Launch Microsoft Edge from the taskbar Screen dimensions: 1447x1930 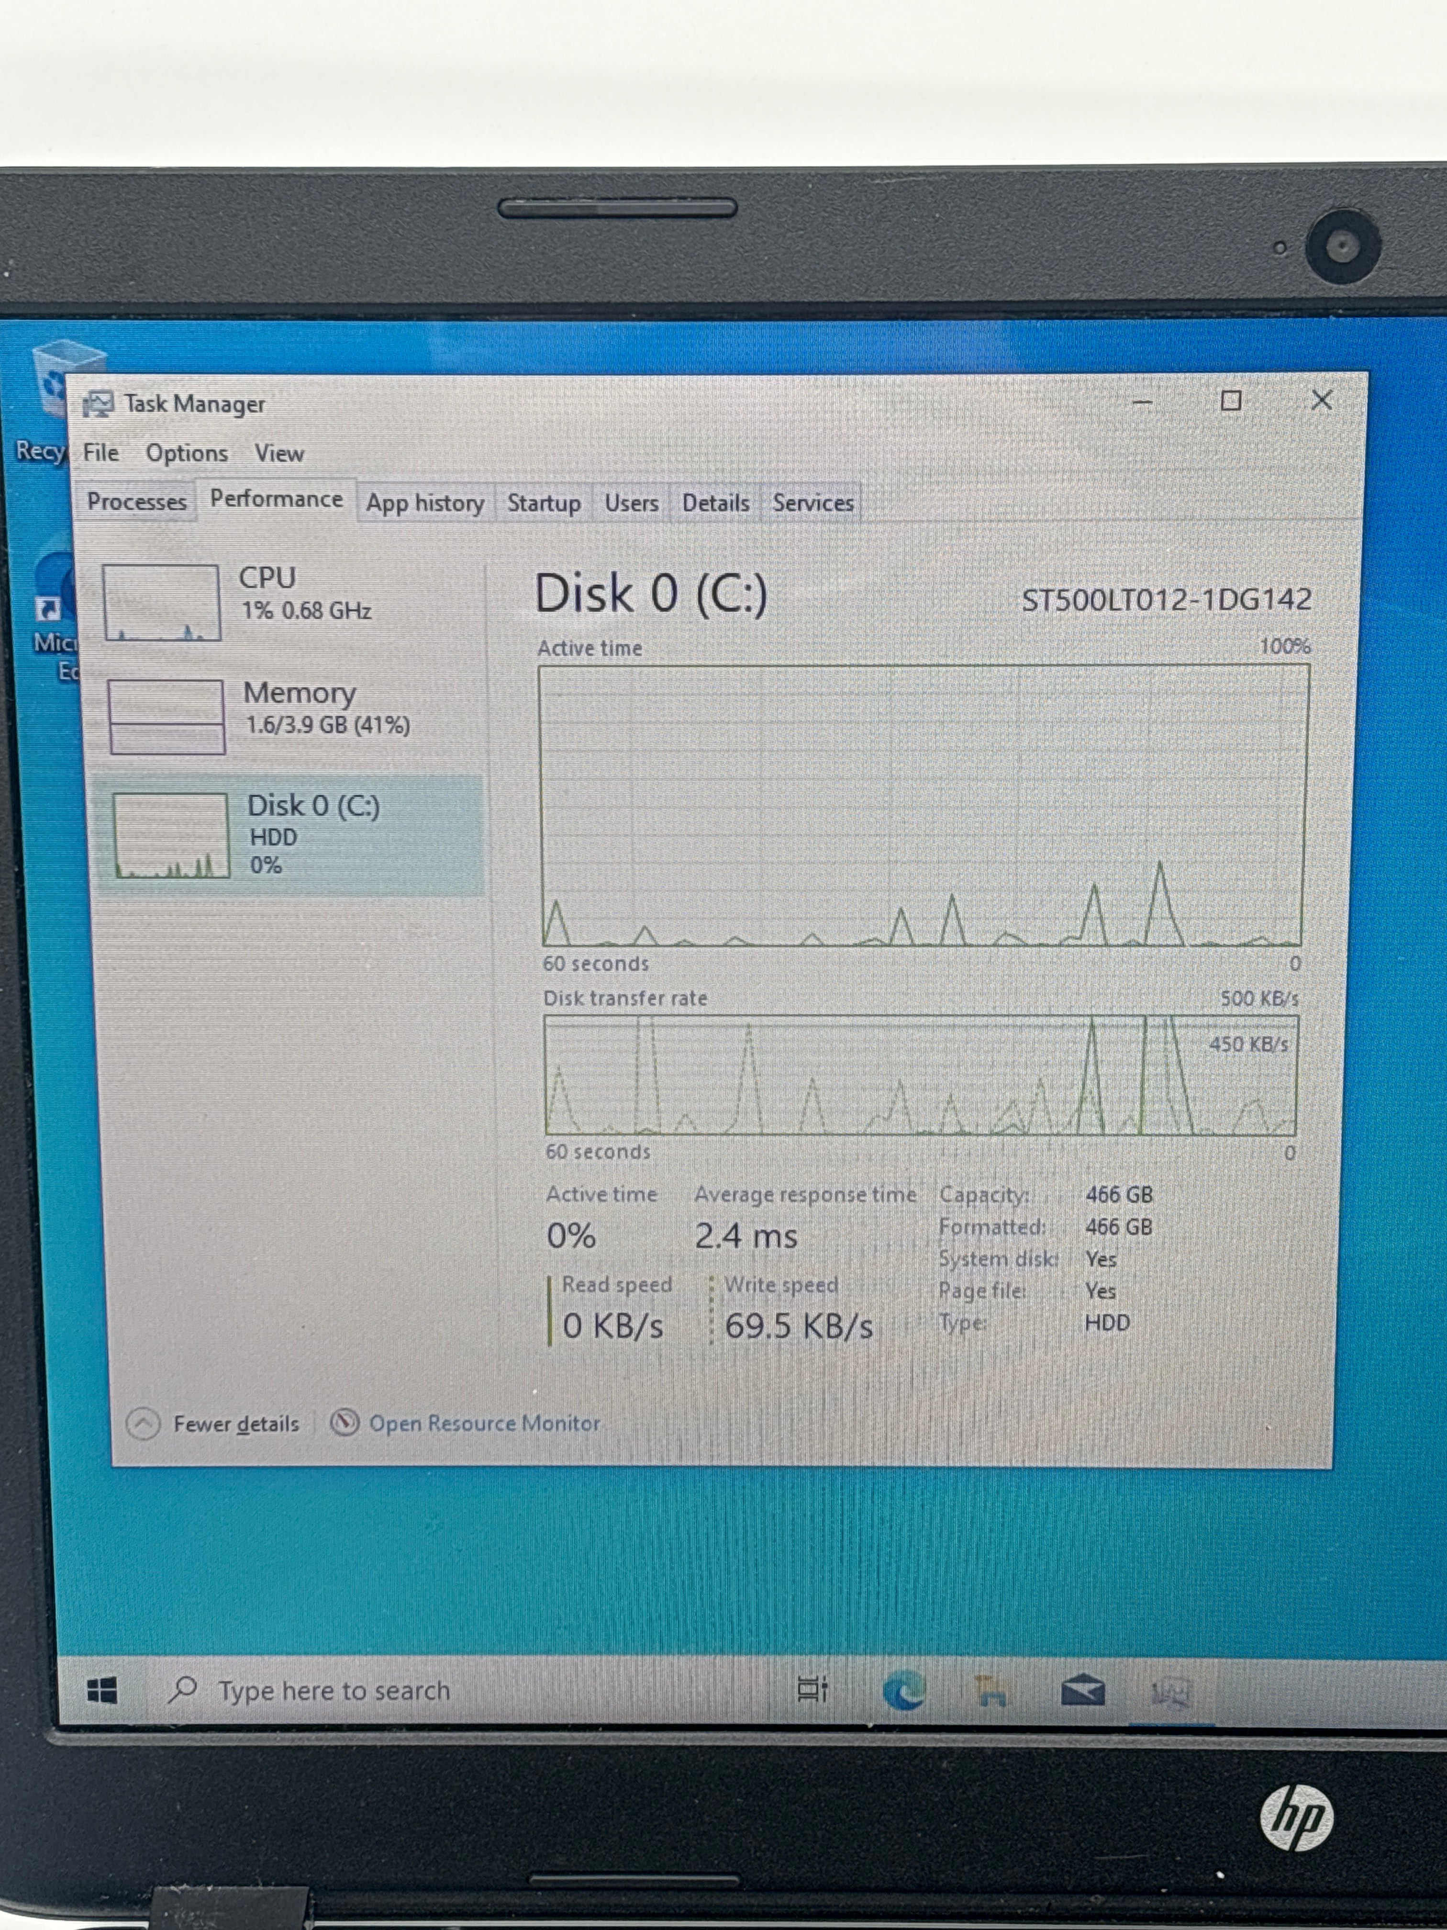[x=903, y=1691]
